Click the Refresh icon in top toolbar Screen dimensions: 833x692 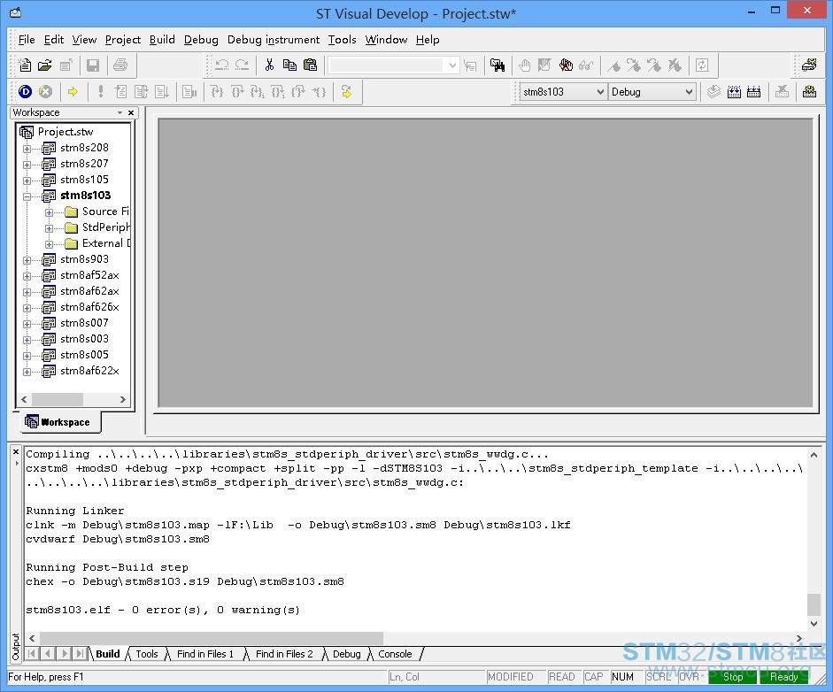point(702,65)
